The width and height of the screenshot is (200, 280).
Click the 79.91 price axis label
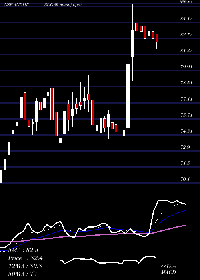point(186,67)
